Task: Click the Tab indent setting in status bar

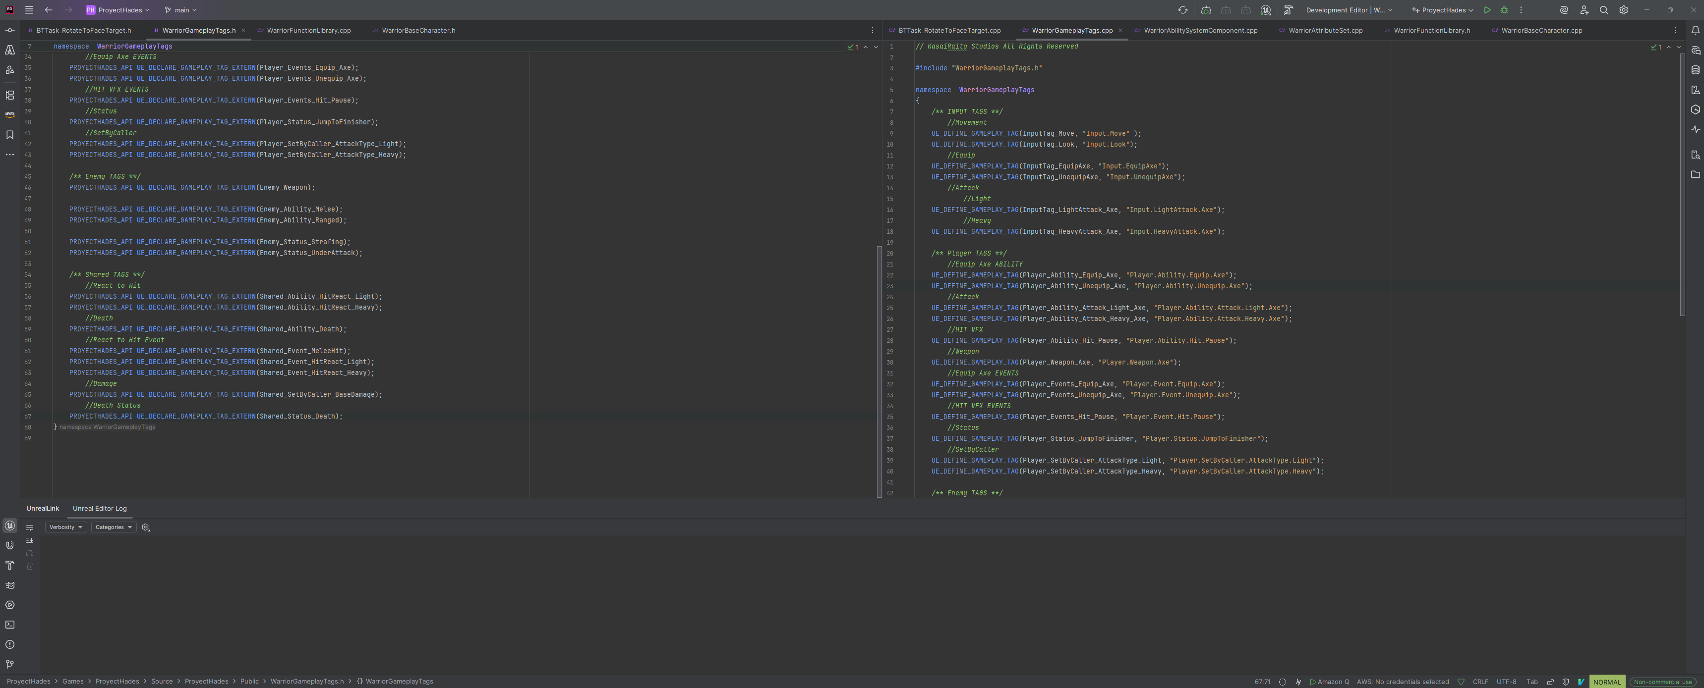Action: (x=1531, y=682)
